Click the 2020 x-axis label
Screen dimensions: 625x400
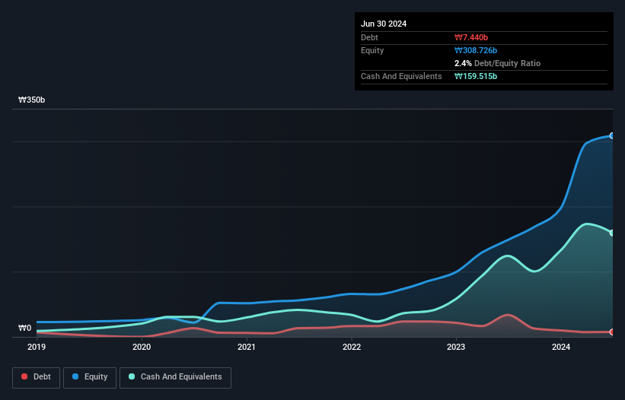coord(142,347)
